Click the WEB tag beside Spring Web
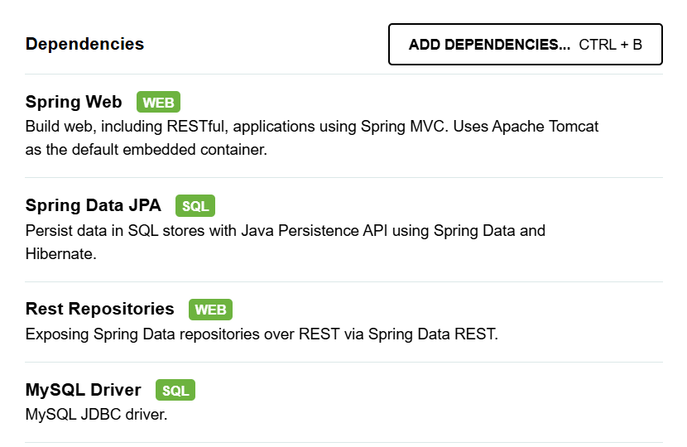The width and height of the screenshot is (687, 447). [158, 103]
